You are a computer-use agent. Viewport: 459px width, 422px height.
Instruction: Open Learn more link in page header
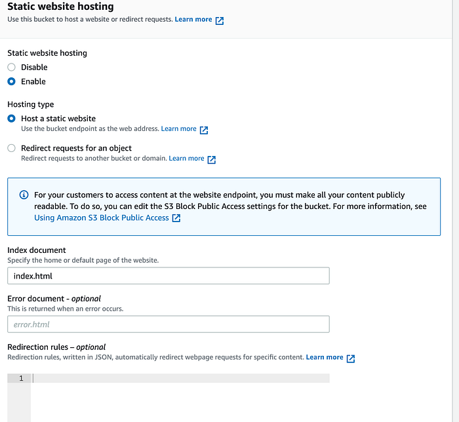193,19
